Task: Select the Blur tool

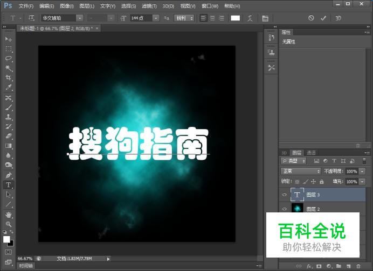Action: point(8,155)
